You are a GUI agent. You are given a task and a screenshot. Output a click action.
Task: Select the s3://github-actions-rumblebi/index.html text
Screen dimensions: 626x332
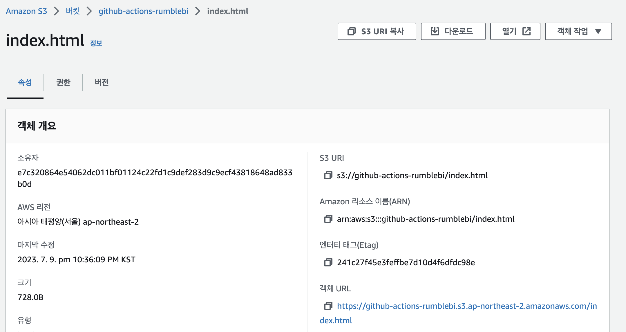click(412, 175)
